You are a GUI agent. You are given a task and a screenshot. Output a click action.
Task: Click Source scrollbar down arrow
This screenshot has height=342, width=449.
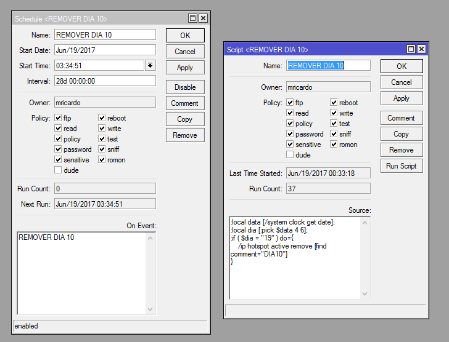coord(365,294)
